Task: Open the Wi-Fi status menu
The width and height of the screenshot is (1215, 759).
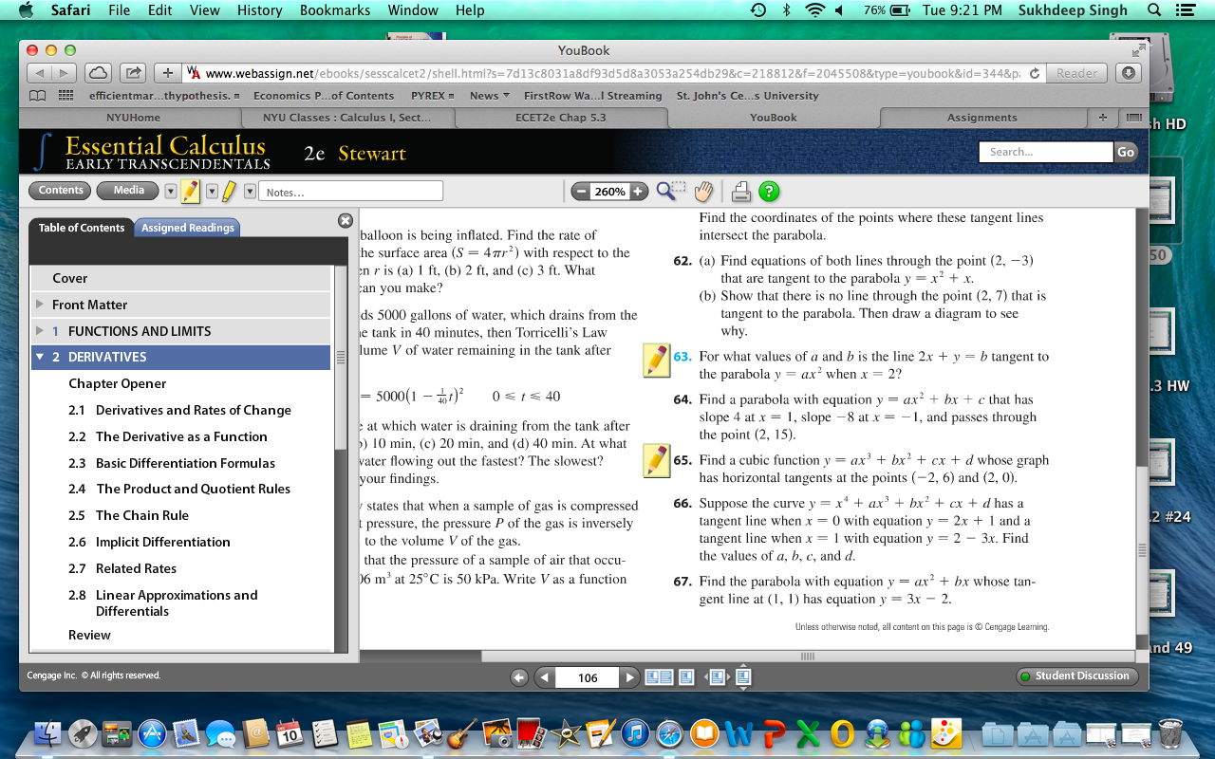Action: (813, 10)
